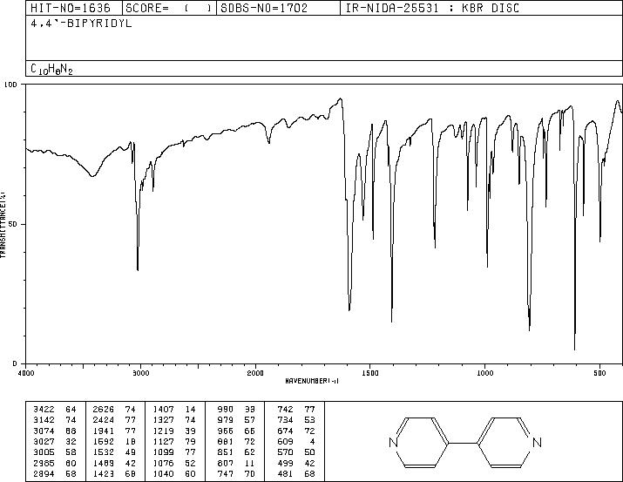Click the WAVENUMBER x-axis label
This screenshot has width=623, height=482.
point(312,381)
